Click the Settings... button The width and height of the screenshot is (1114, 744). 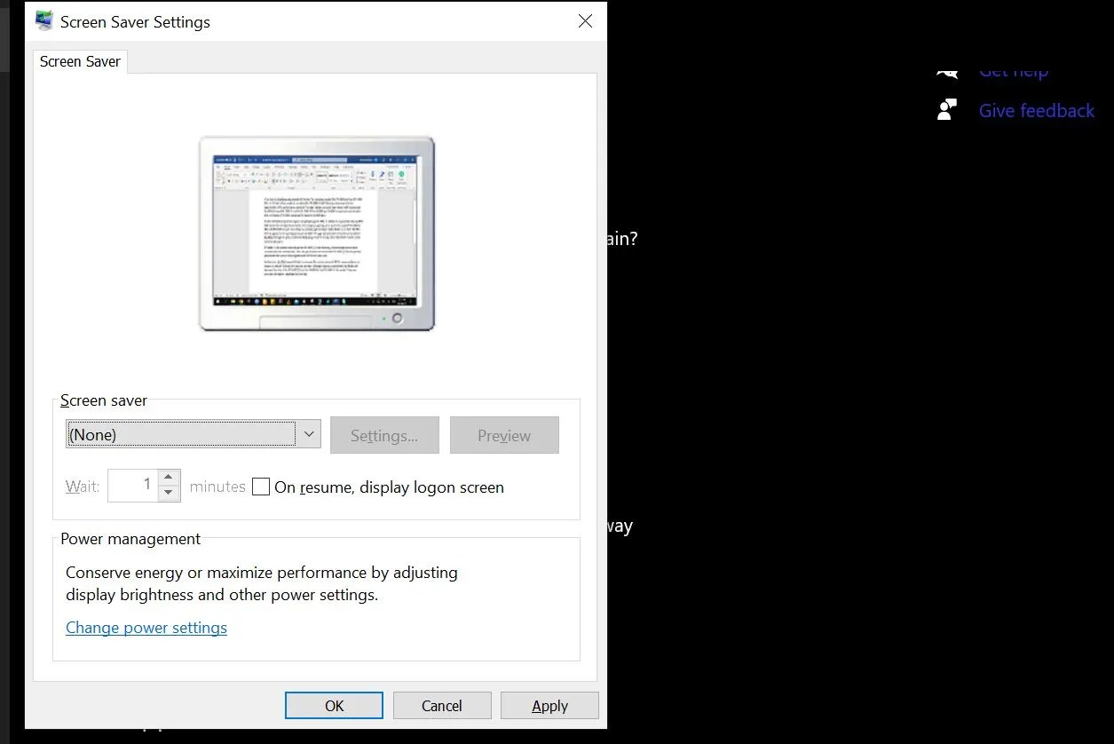(383, 435)
